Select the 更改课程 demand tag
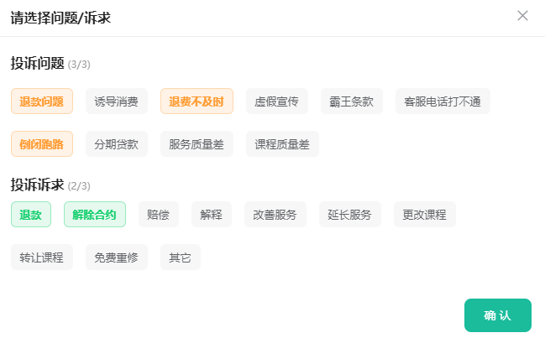 tap(425, 214)
